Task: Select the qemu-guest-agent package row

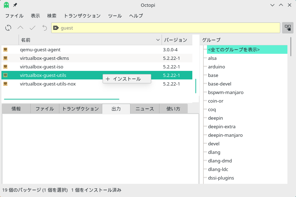Action: click(x=97, y=50)
